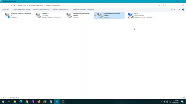Expand chevron after Network Connections breadcrumb
Screen dimensions: 186x104
[x=61, y=5]
